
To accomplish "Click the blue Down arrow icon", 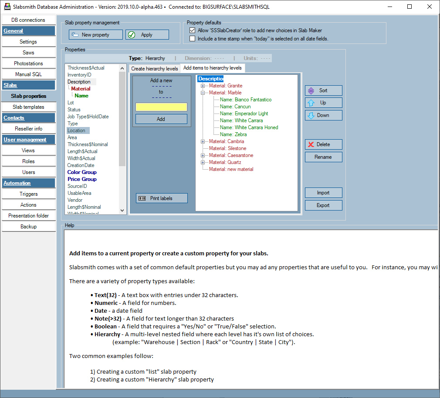I will point(311,115).
